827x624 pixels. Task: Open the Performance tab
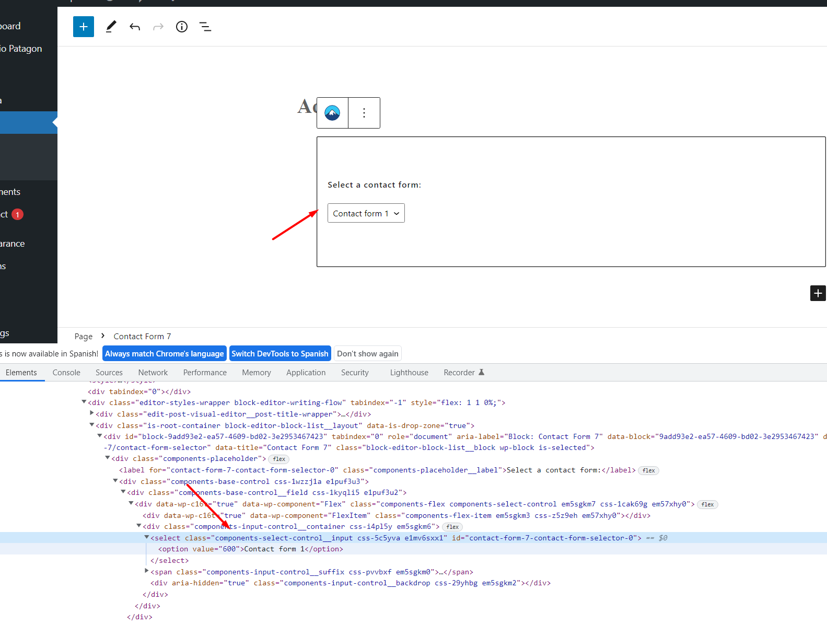click(205, 373)
